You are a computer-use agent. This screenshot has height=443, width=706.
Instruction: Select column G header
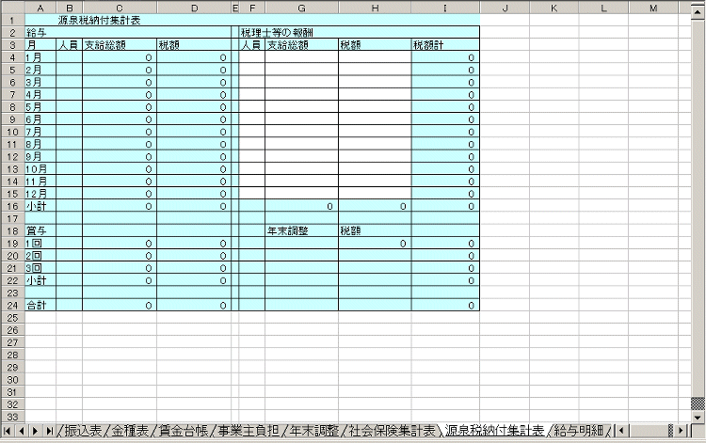click(x=300, y=8)
